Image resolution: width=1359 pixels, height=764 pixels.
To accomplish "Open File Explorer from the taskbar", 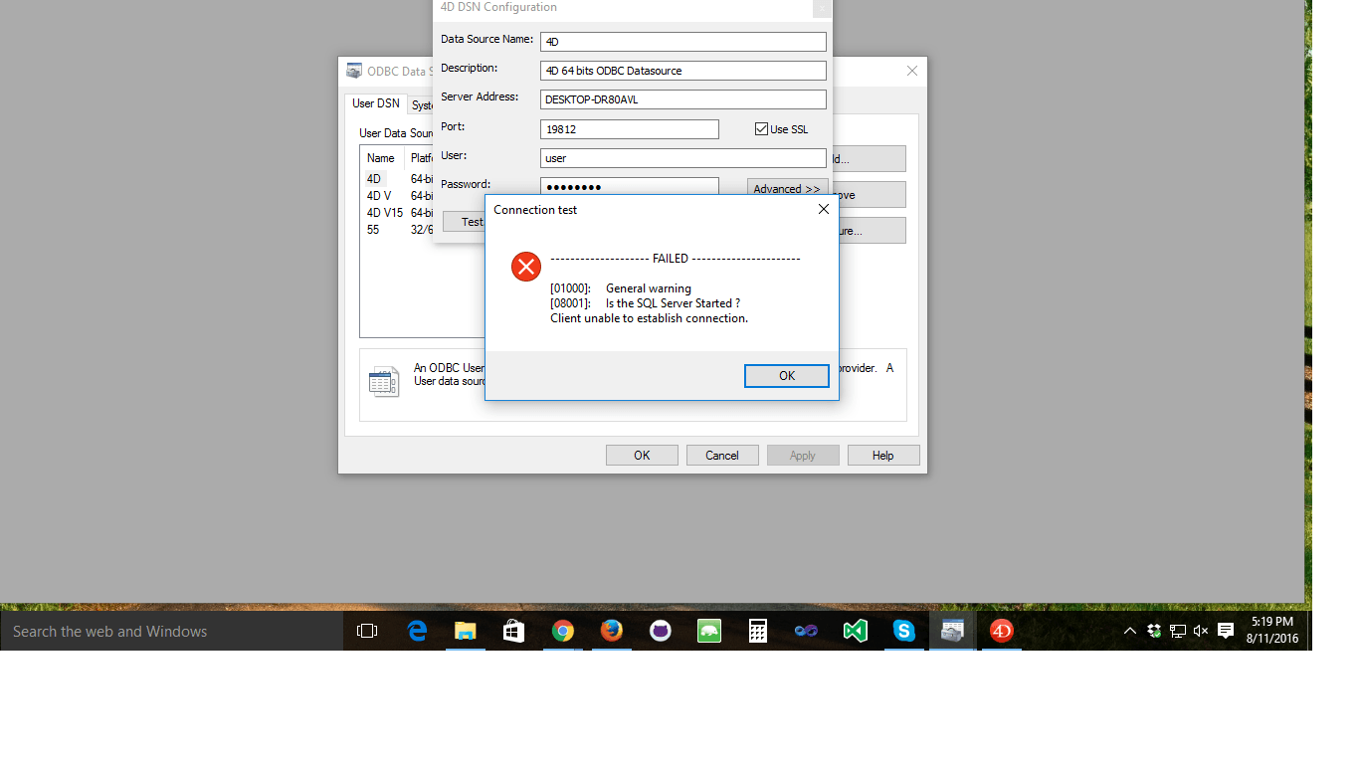I will pos(466,631).
